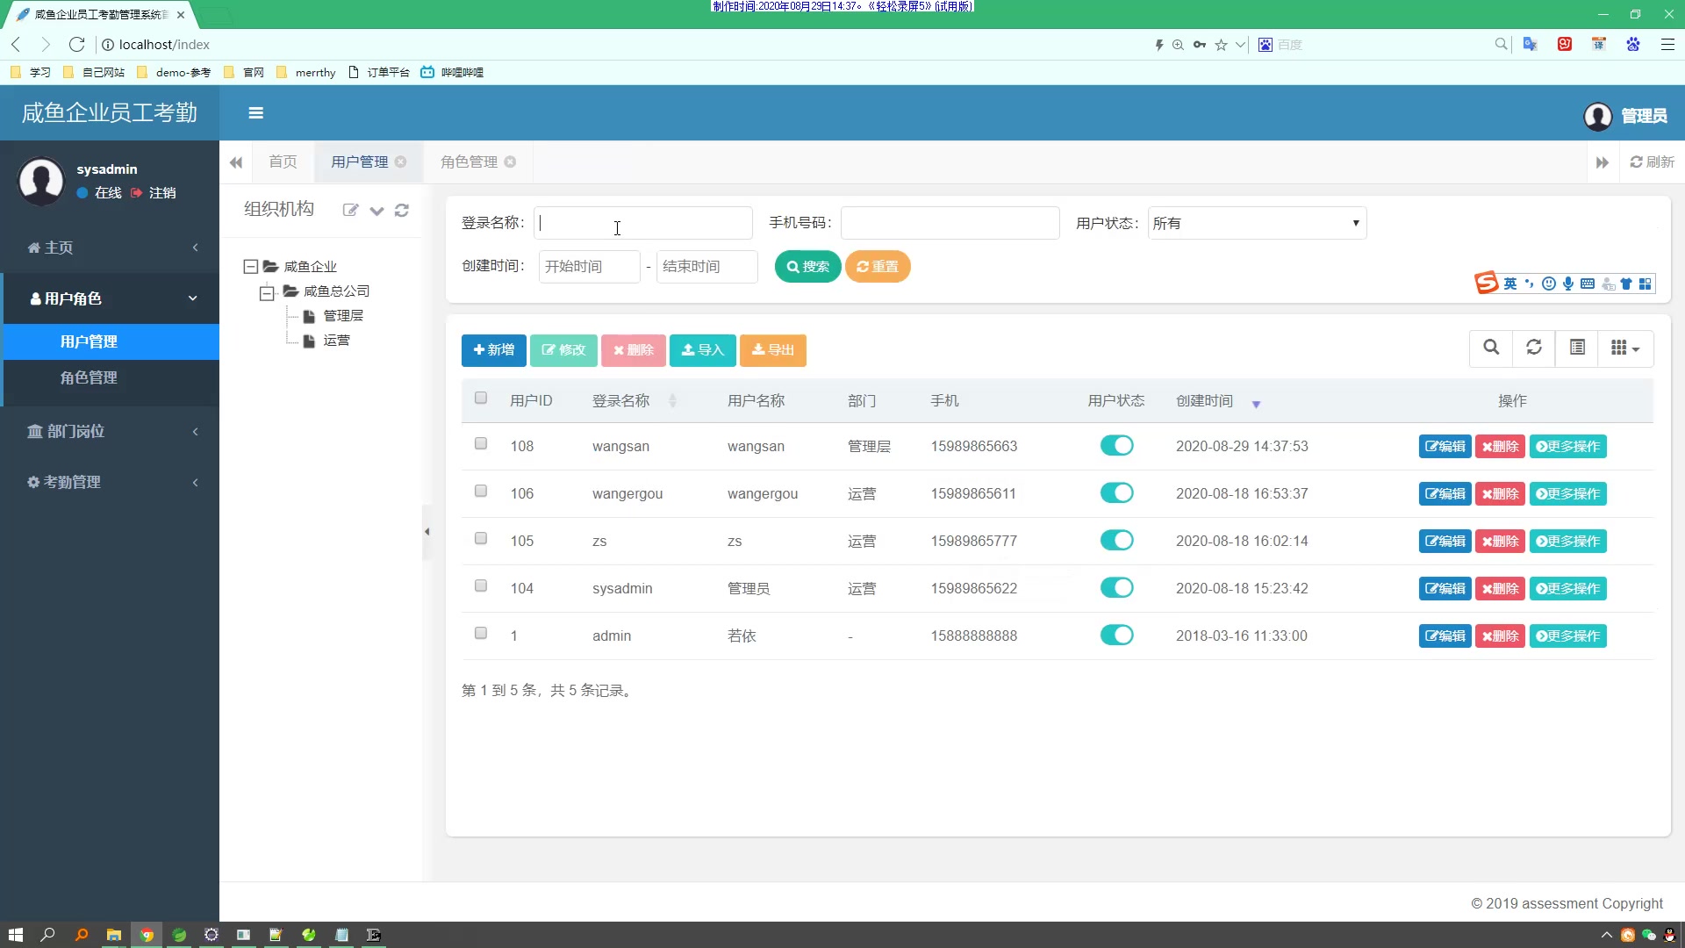Screen dimensions: 1685x948
Task: Toggle card view list icon
Action: [1577, 348]
